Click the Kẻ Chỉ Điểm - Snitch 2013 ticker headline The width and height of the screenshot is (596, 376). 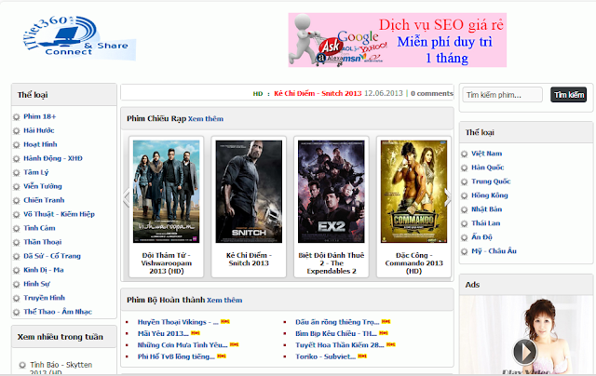pyautogui.click(x=318, y=93)
